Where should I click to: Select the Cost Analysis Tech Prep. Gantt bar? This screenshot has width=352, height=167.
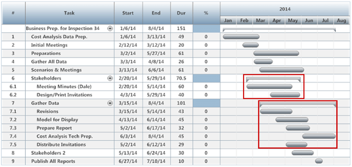pos(319,136)
